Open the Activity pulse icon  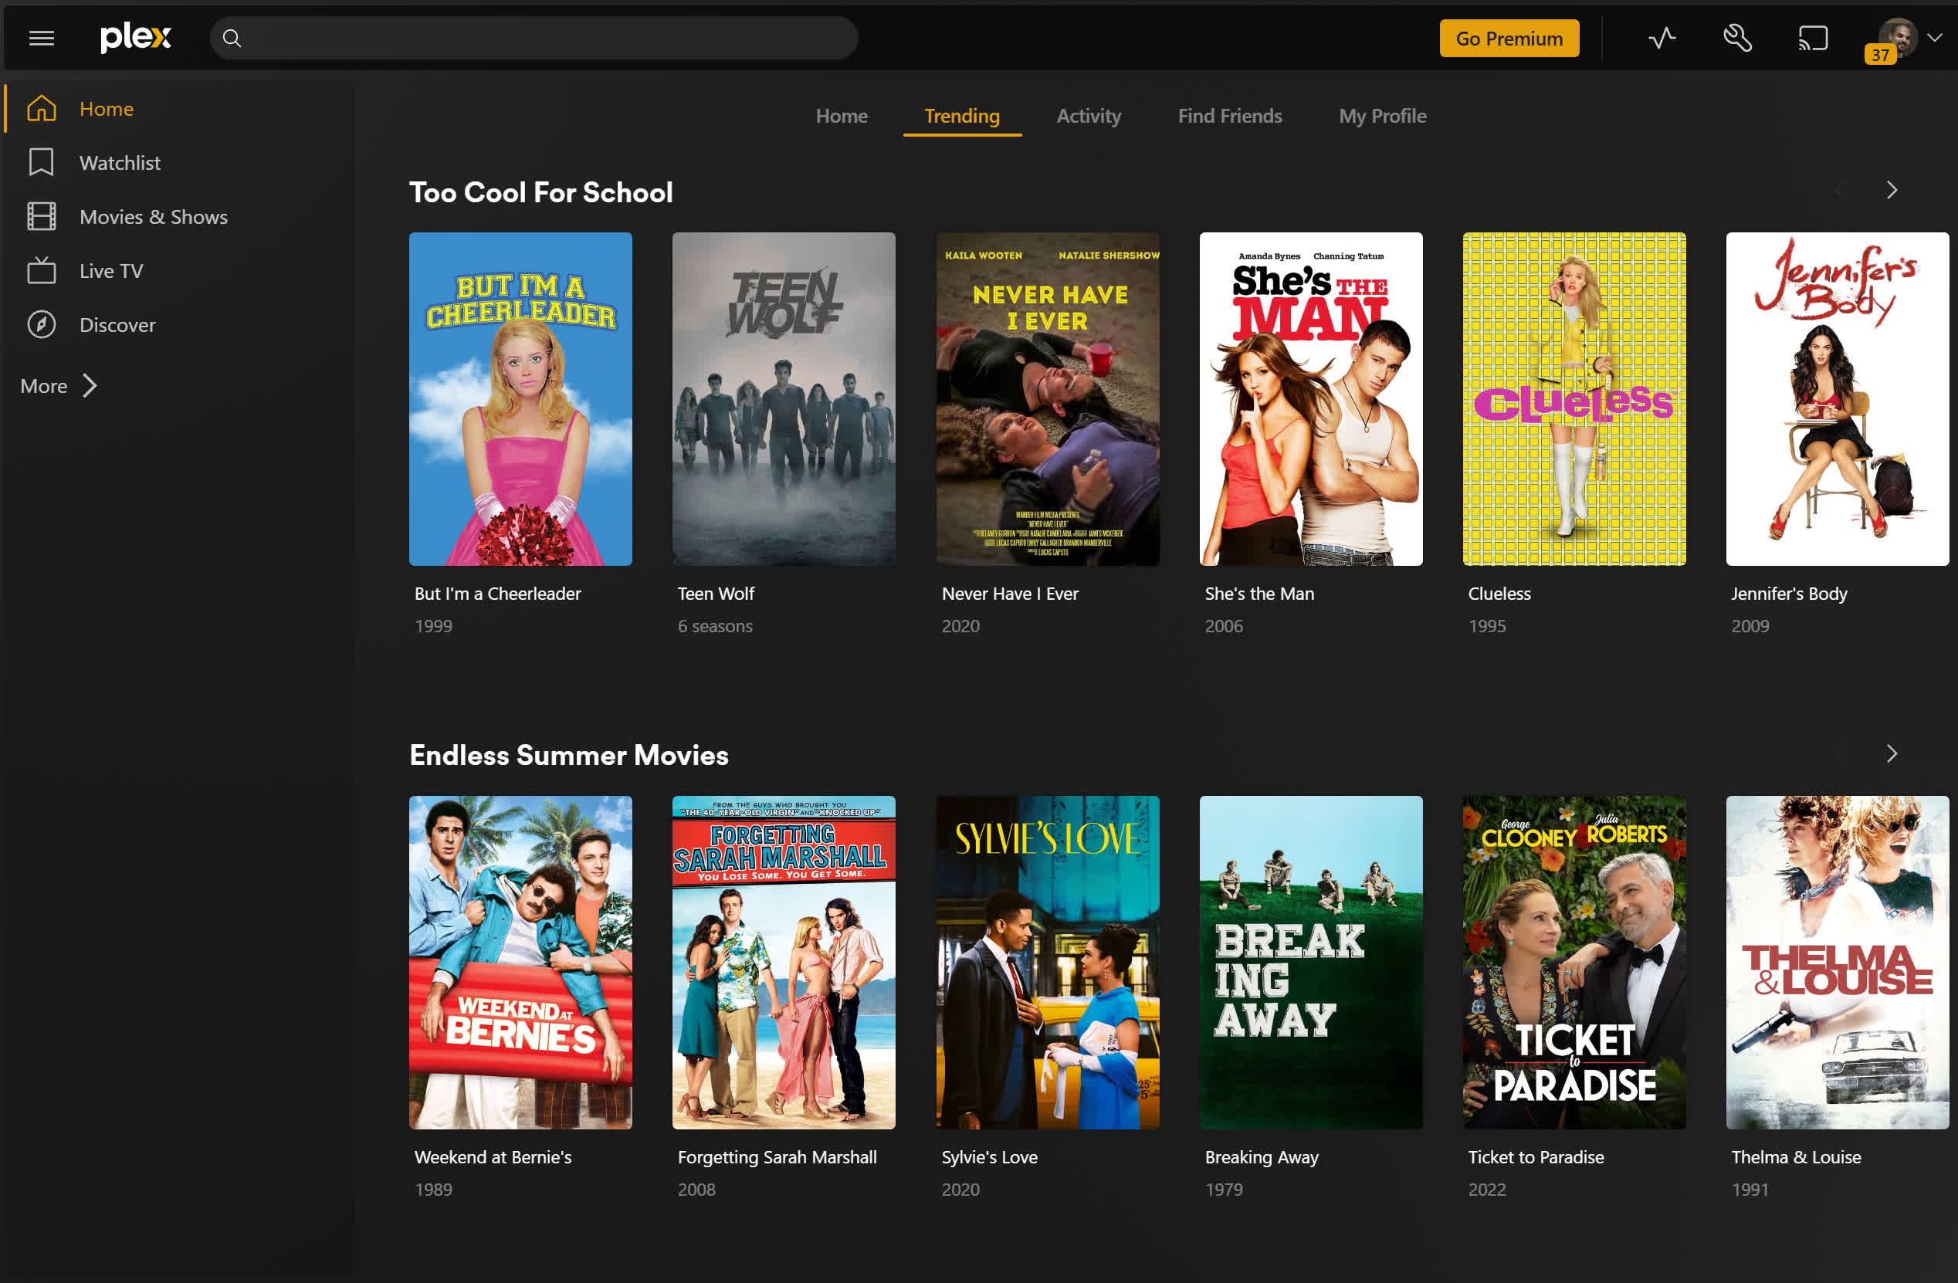tap(1662, 38)
